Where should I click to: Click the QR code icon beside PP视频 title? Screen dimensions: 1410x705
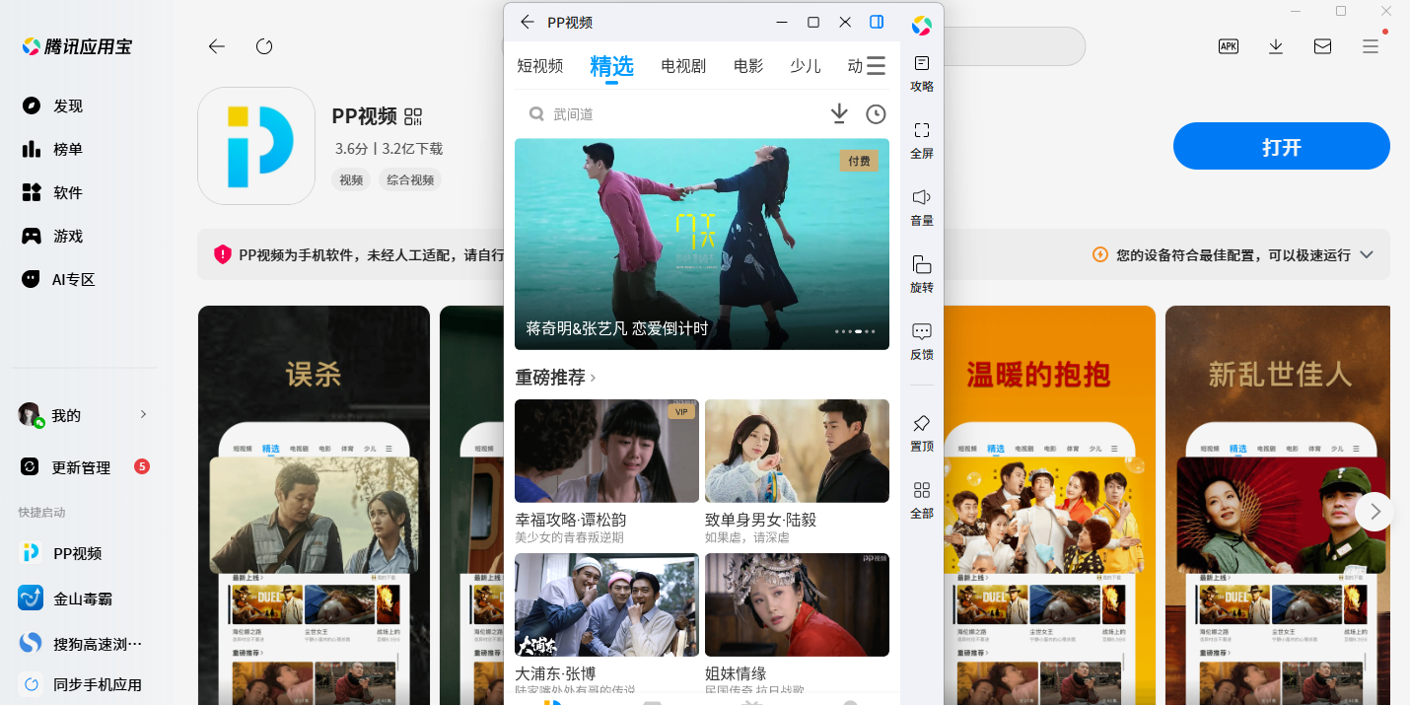click(x=413, y=116)
